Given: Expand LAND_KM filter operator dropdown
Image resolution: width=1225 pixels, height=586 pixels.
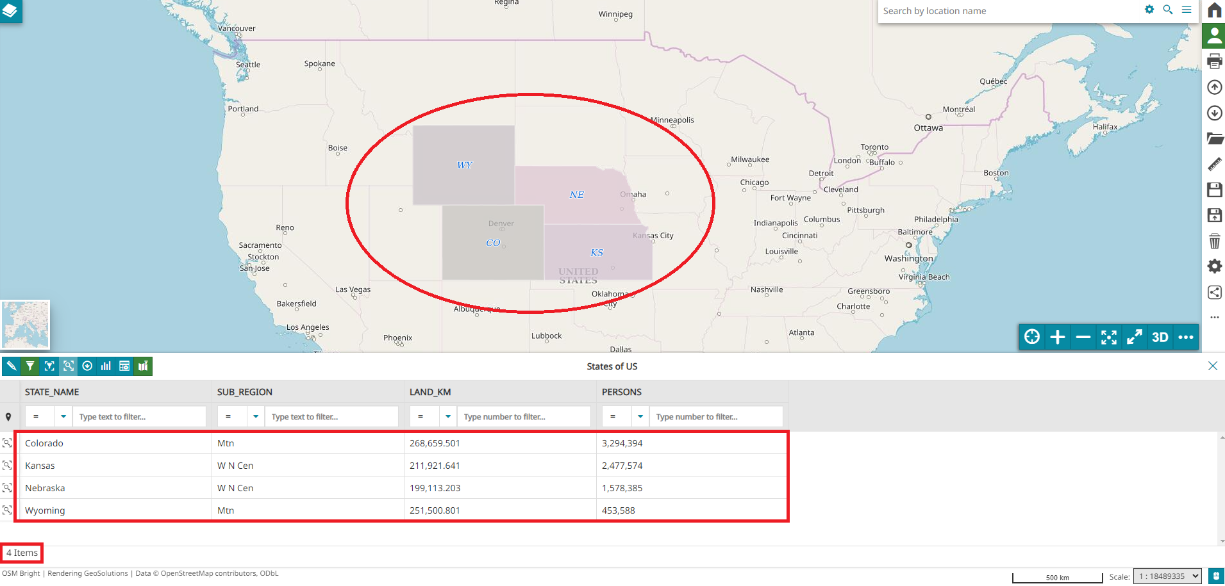Looking at the screenshot, I should (x=448, y=417).
